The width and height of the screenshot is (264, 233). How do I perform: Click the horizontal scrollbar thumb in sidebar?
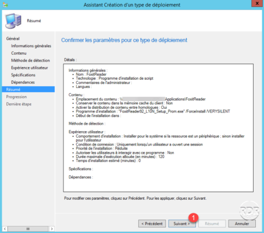tap(28, 229)
